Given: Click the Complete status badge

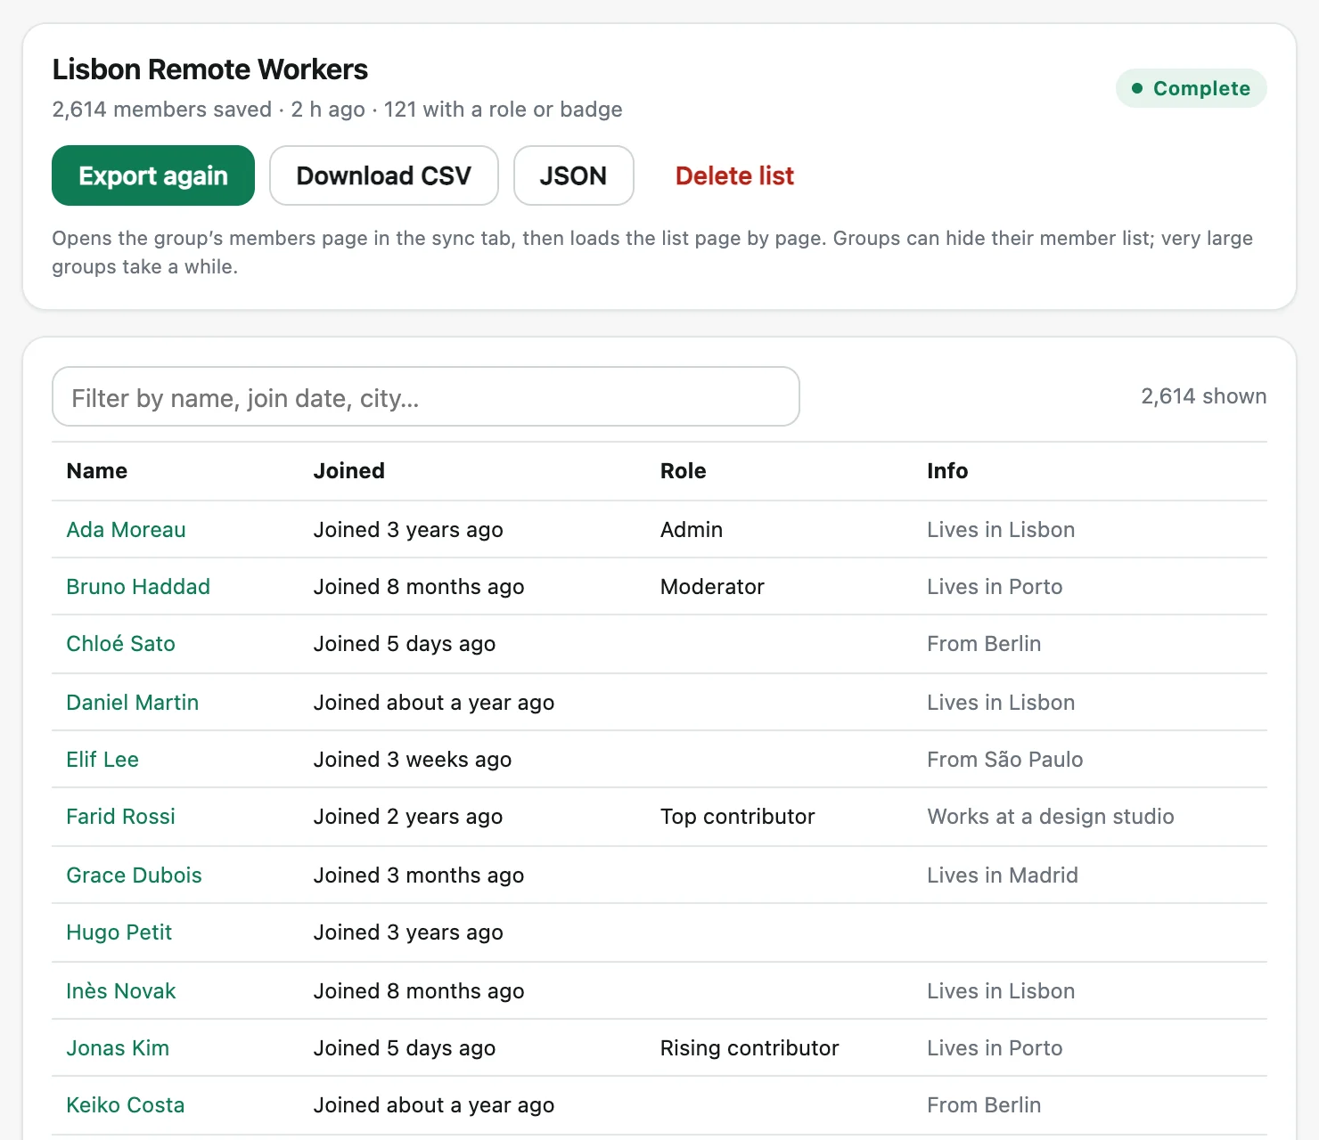Looking at the screenshot, I should tap(1191, 88).
